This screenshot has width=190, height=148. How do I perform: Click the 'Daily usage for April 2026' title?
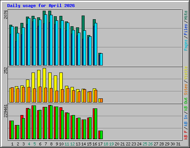tap(41, 6)
